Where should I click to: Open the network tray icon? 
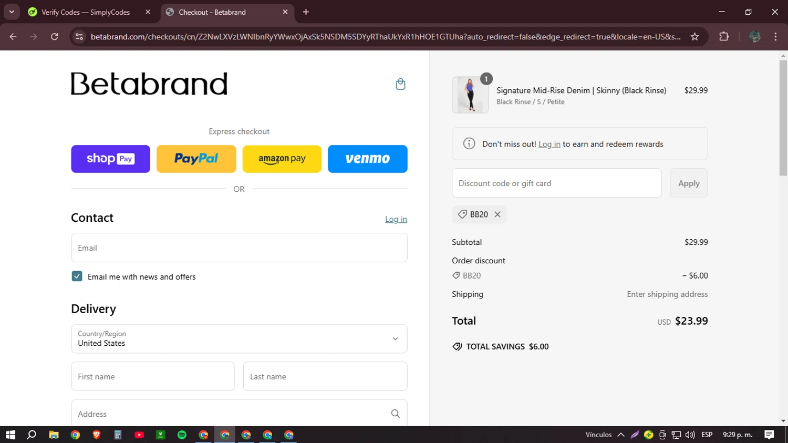[677, 435]
